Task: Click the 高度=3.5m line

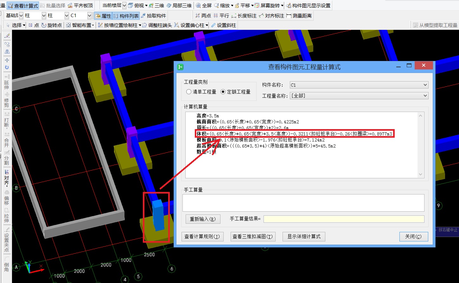Action: [x=207, y=116]
